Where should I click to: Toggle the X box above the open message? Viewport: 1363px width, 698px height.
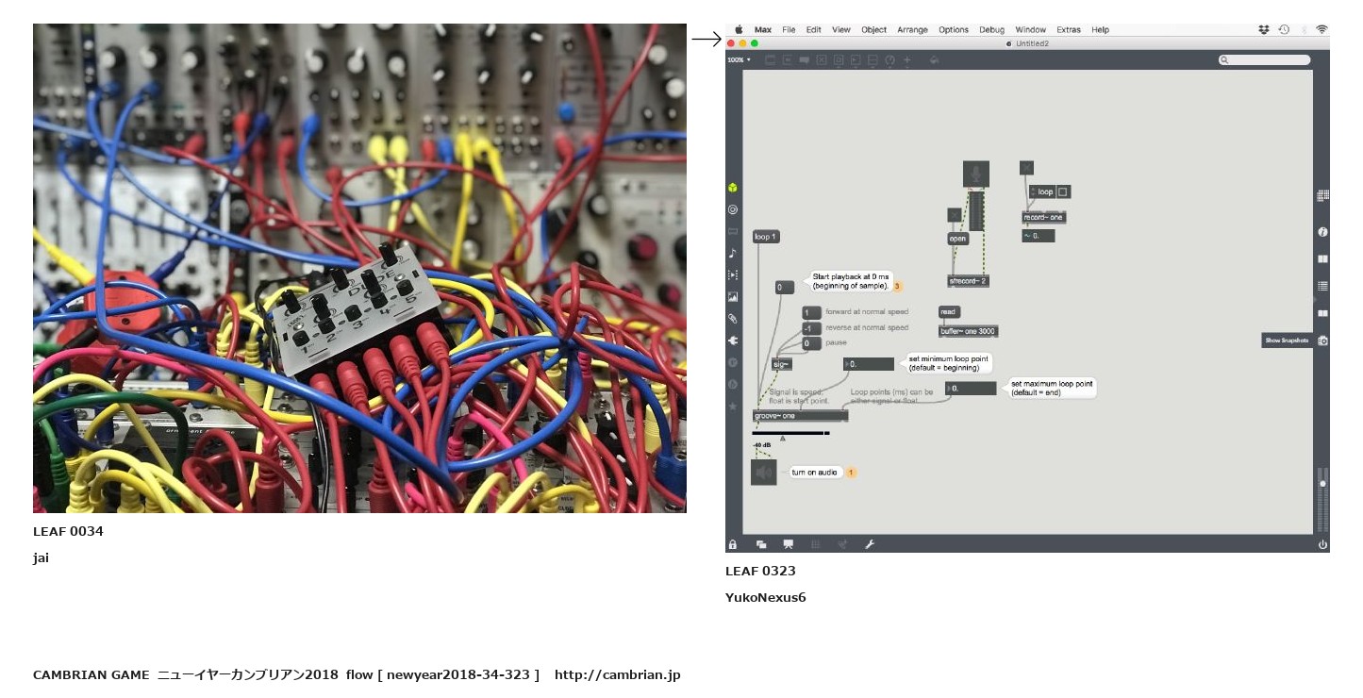954,215
